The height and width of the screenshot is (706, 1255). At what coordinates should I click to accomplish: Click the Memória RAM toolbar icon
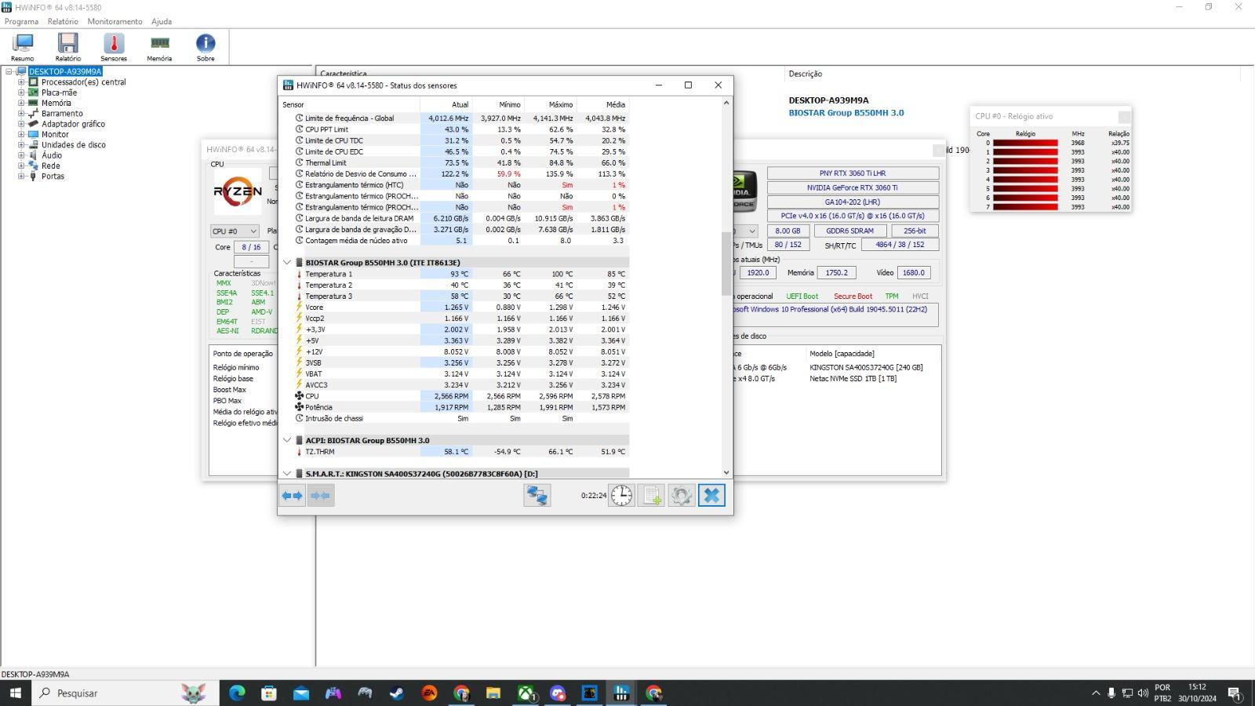pyautogui.click(x=159, y=47)
